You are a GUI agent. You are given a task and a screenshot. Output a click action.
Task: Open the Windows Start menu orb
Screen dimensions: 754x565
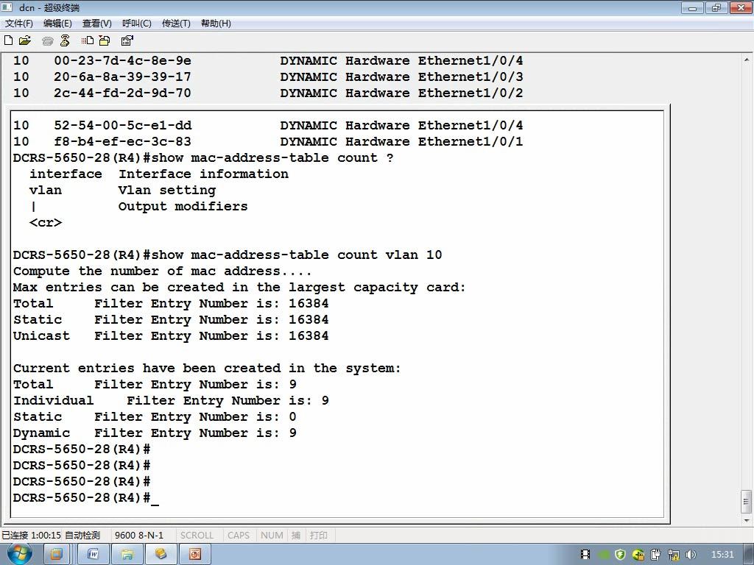coord(19,553)
